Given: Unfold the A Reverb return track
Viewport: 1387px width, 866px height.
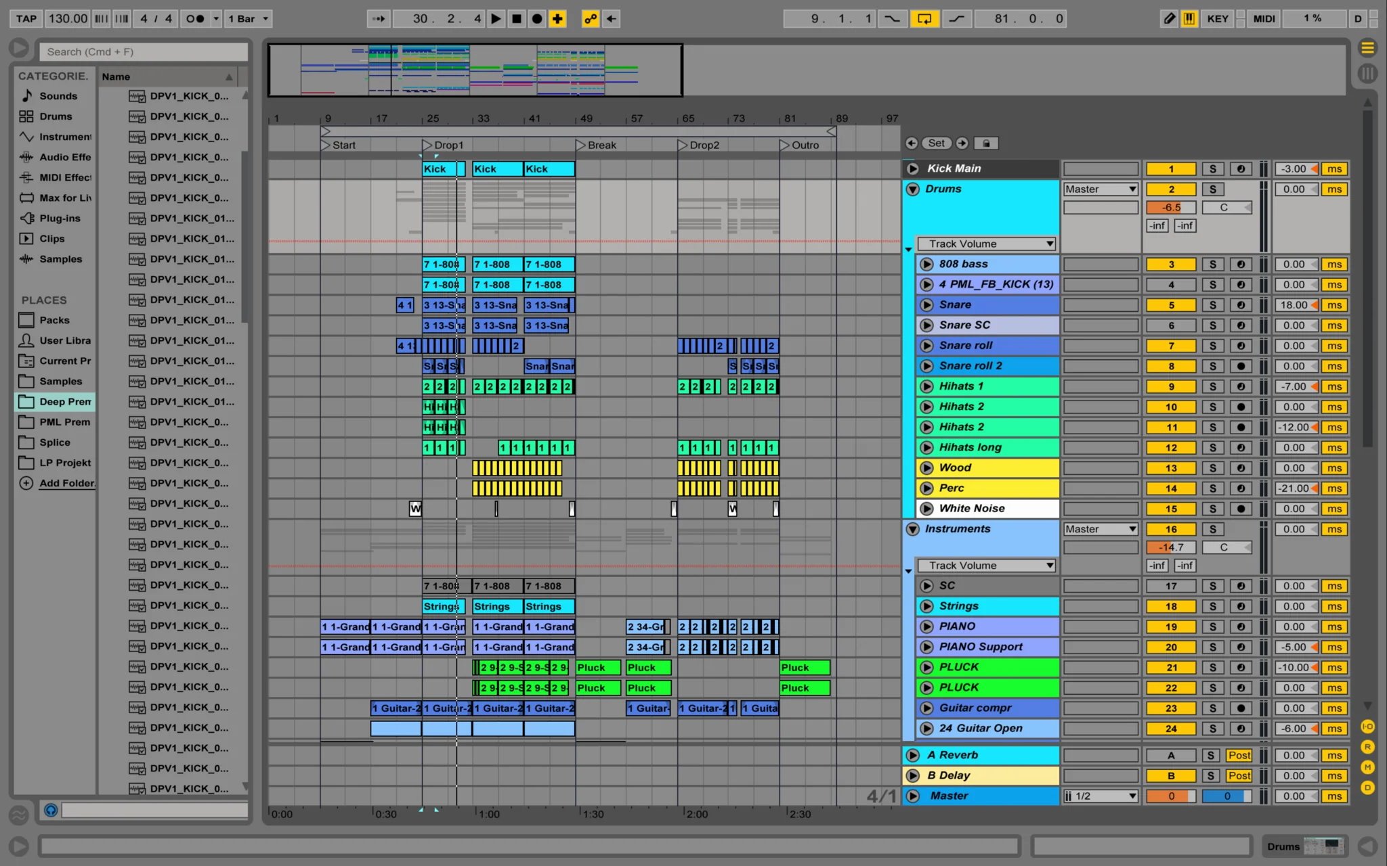Looking at the screenshot, I should (913, 755).
